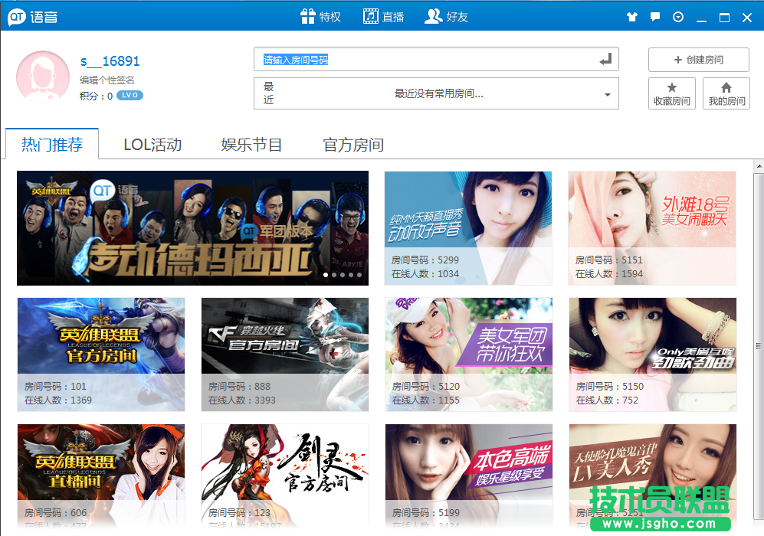764x536 pixels.
Task: Open 英雄联盟官方房间 room 101 card
Action: tap(101, 355)
